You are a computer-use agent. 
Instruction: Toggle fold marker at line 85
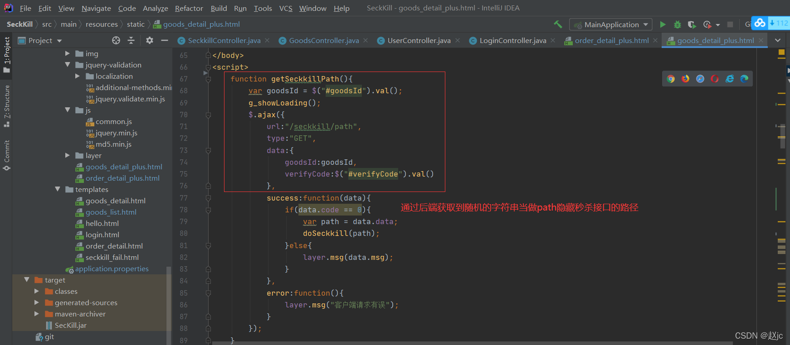(208, 293)
